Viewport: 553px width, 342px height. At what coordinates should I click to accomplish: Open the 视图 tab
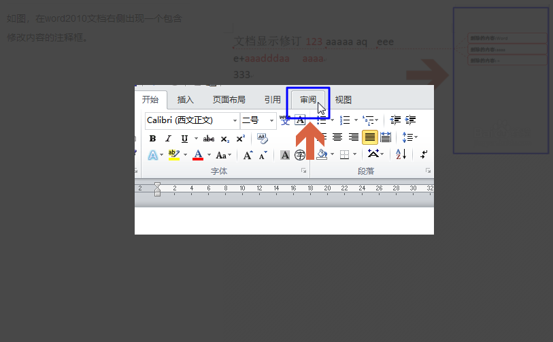(x=343, y=100)
